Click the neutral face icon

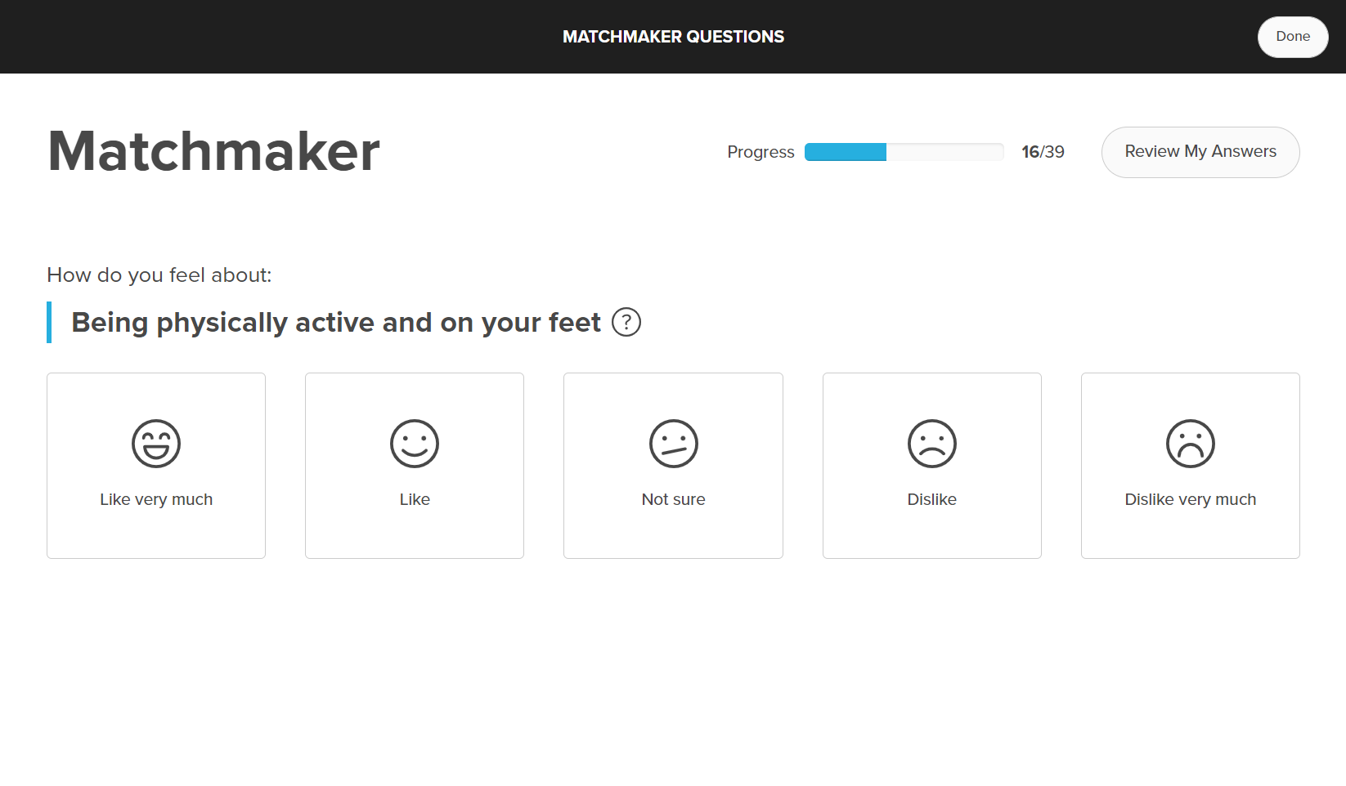(x=673, y=444)
